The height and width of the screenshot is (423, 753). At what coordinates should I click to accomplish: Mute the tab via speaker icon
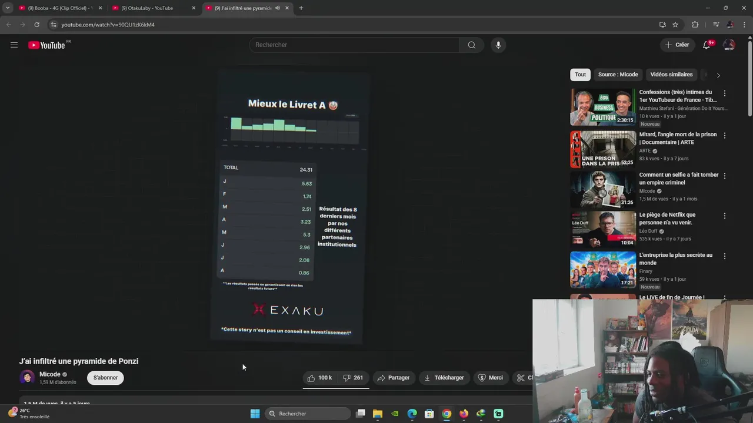click(278, 8)
